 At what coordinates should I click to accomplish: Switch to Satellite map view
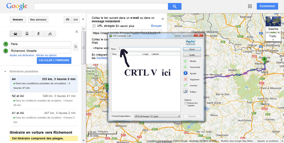pos(273,24)
